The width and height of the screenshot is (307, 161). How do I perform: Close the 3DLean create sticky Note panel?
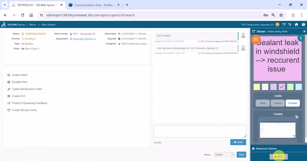[x=304, y=31]
